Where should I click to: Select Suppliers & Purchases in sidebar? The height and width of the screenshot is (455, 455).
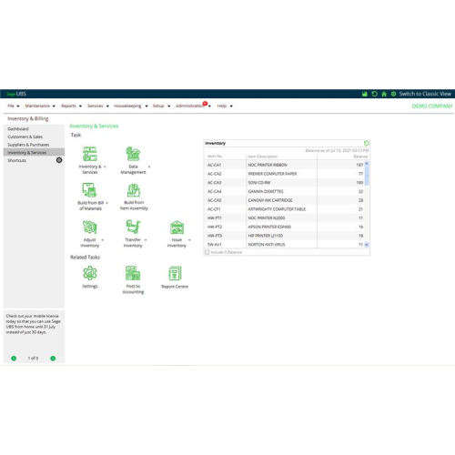pos(34,145)
